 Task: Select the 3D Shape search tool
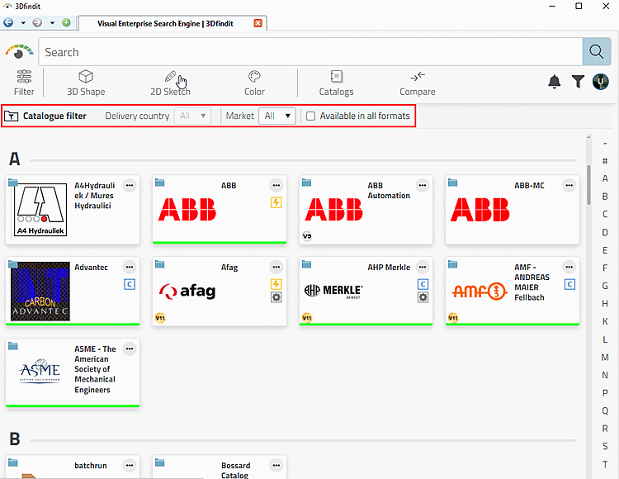click(x=86, y=83)
